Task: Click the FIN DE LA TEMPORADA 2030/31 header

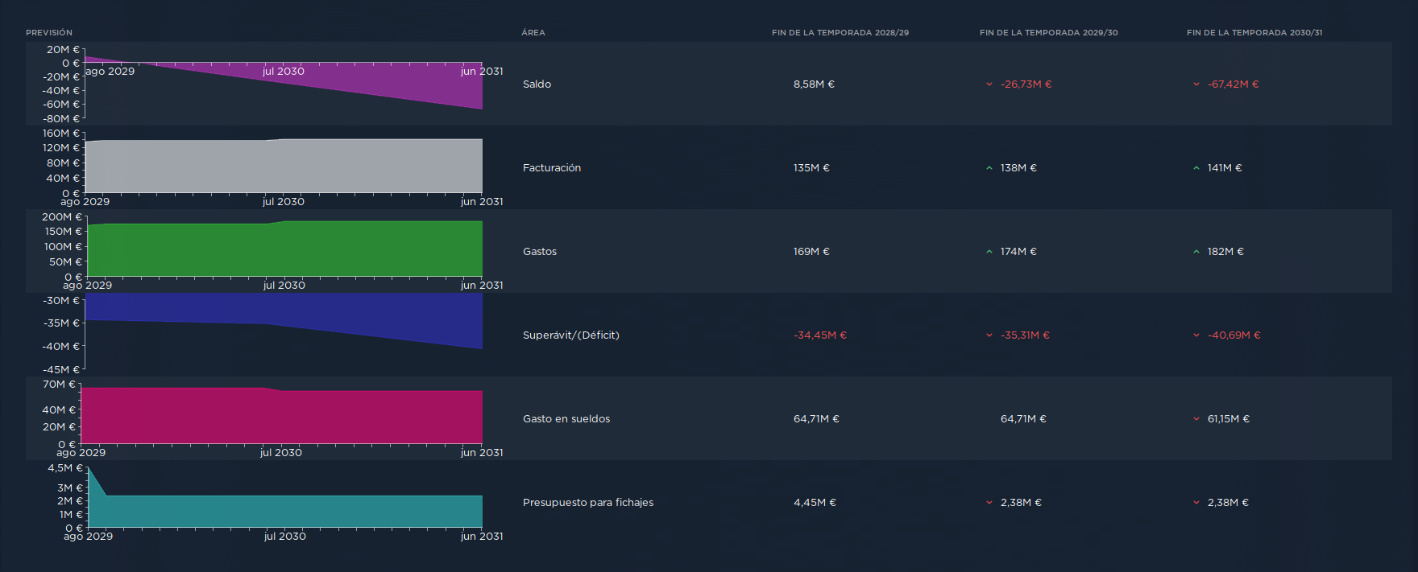Action: [1254, 33]
